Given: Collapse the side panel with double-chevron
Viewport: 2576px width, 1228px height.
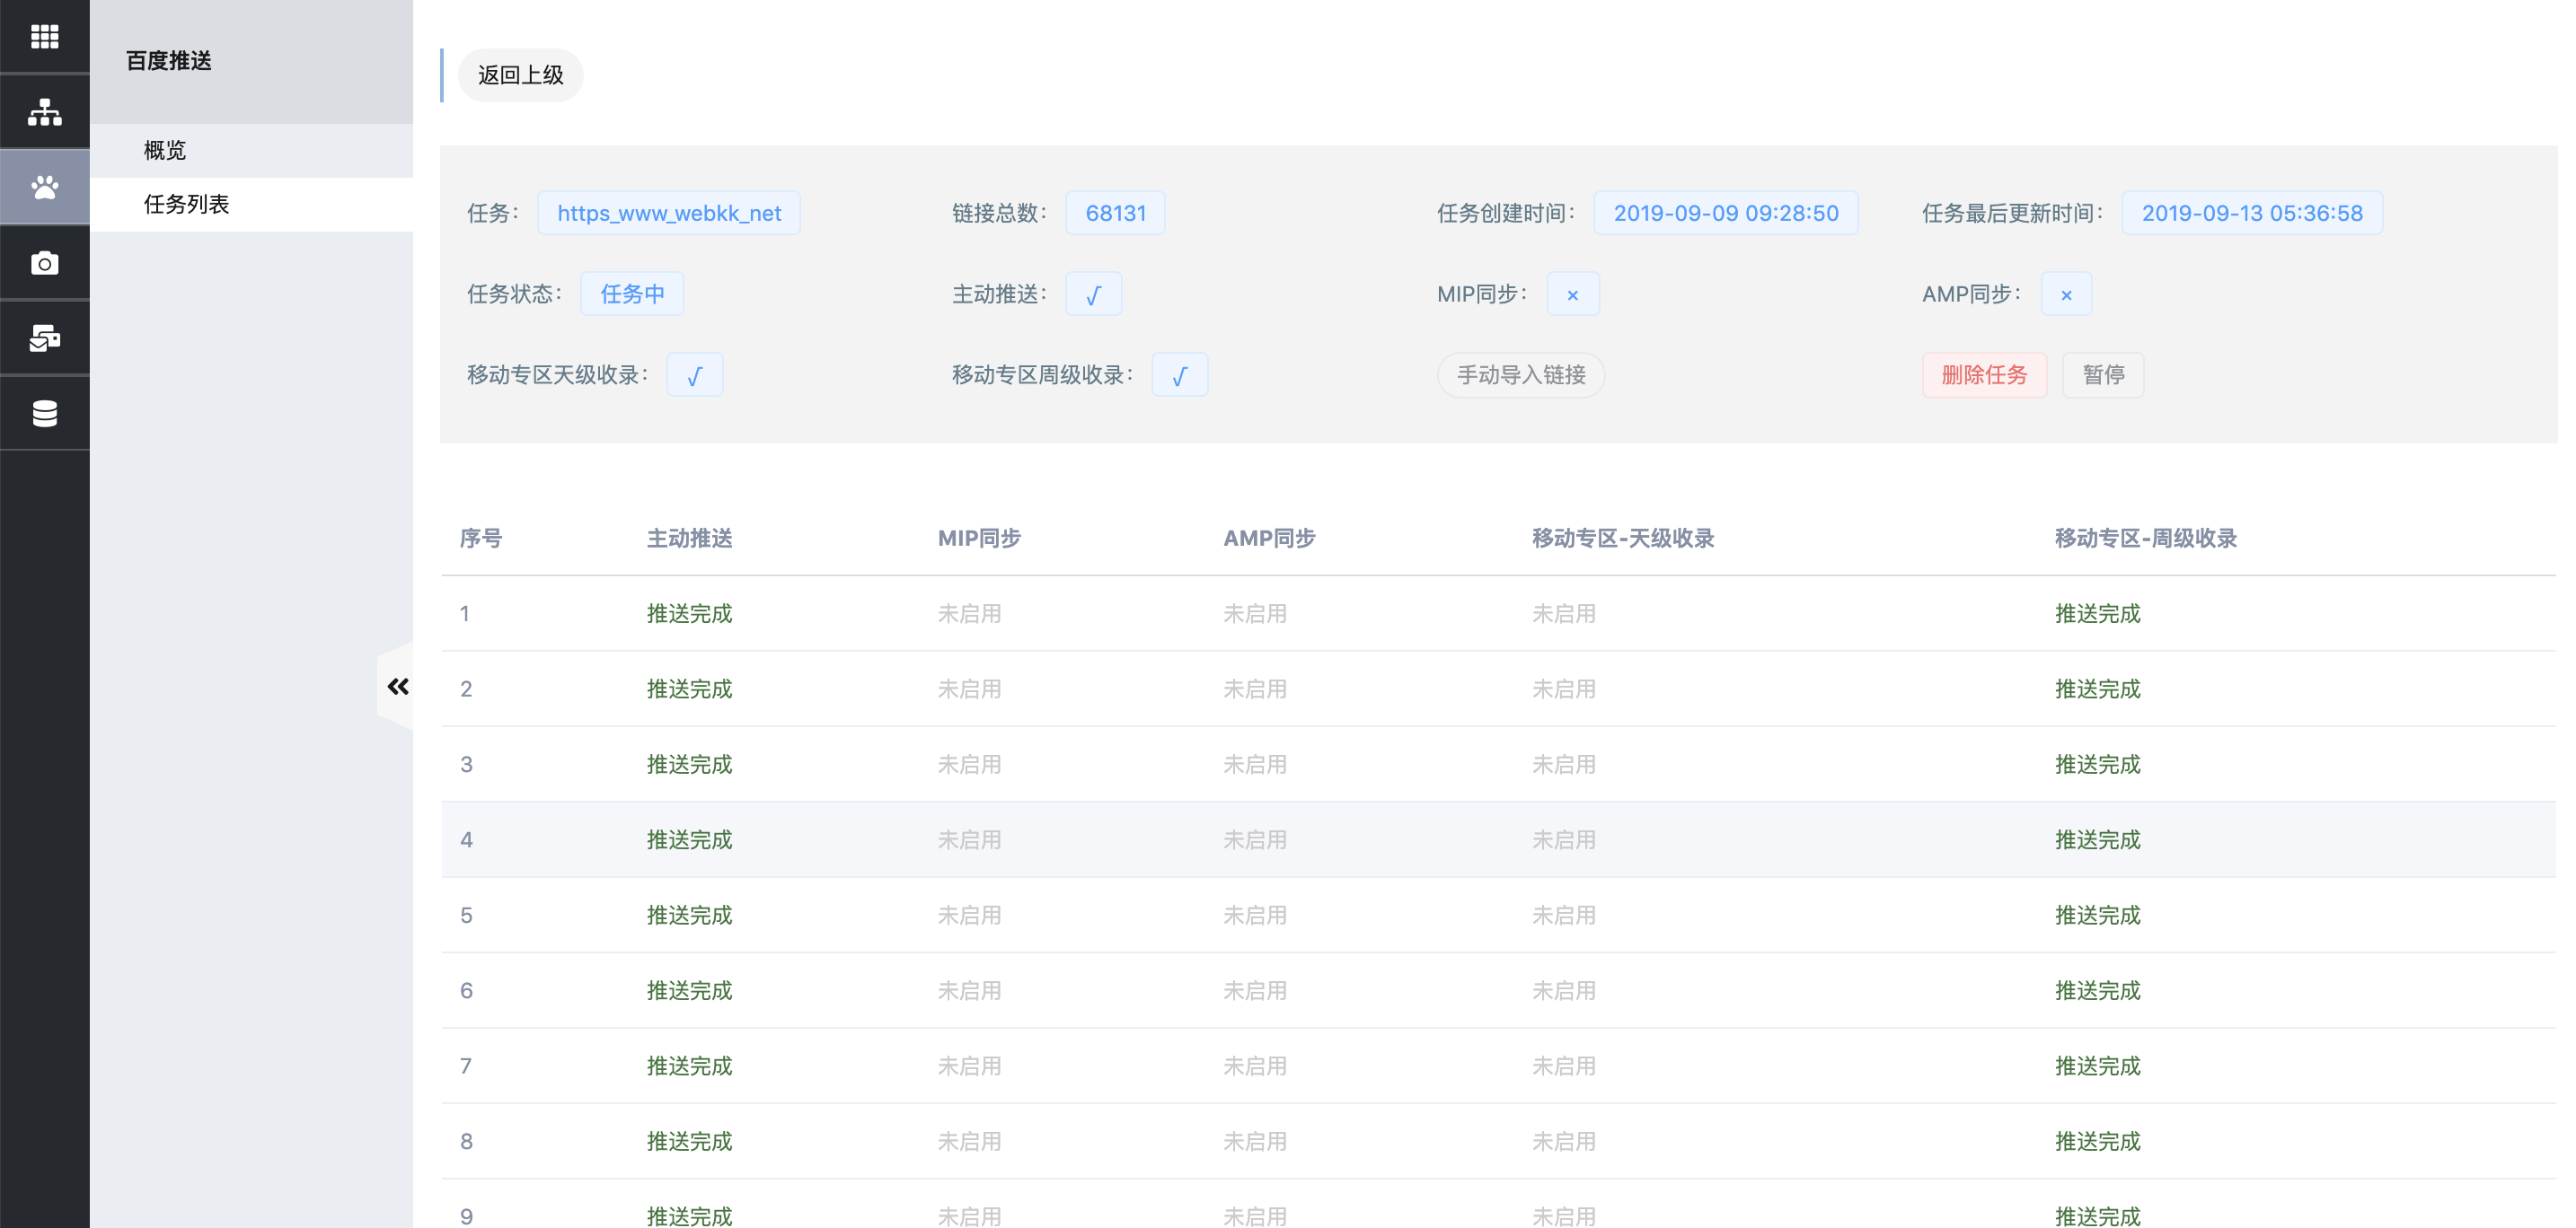Looking at the screenshot, I should tap(398, 687).
